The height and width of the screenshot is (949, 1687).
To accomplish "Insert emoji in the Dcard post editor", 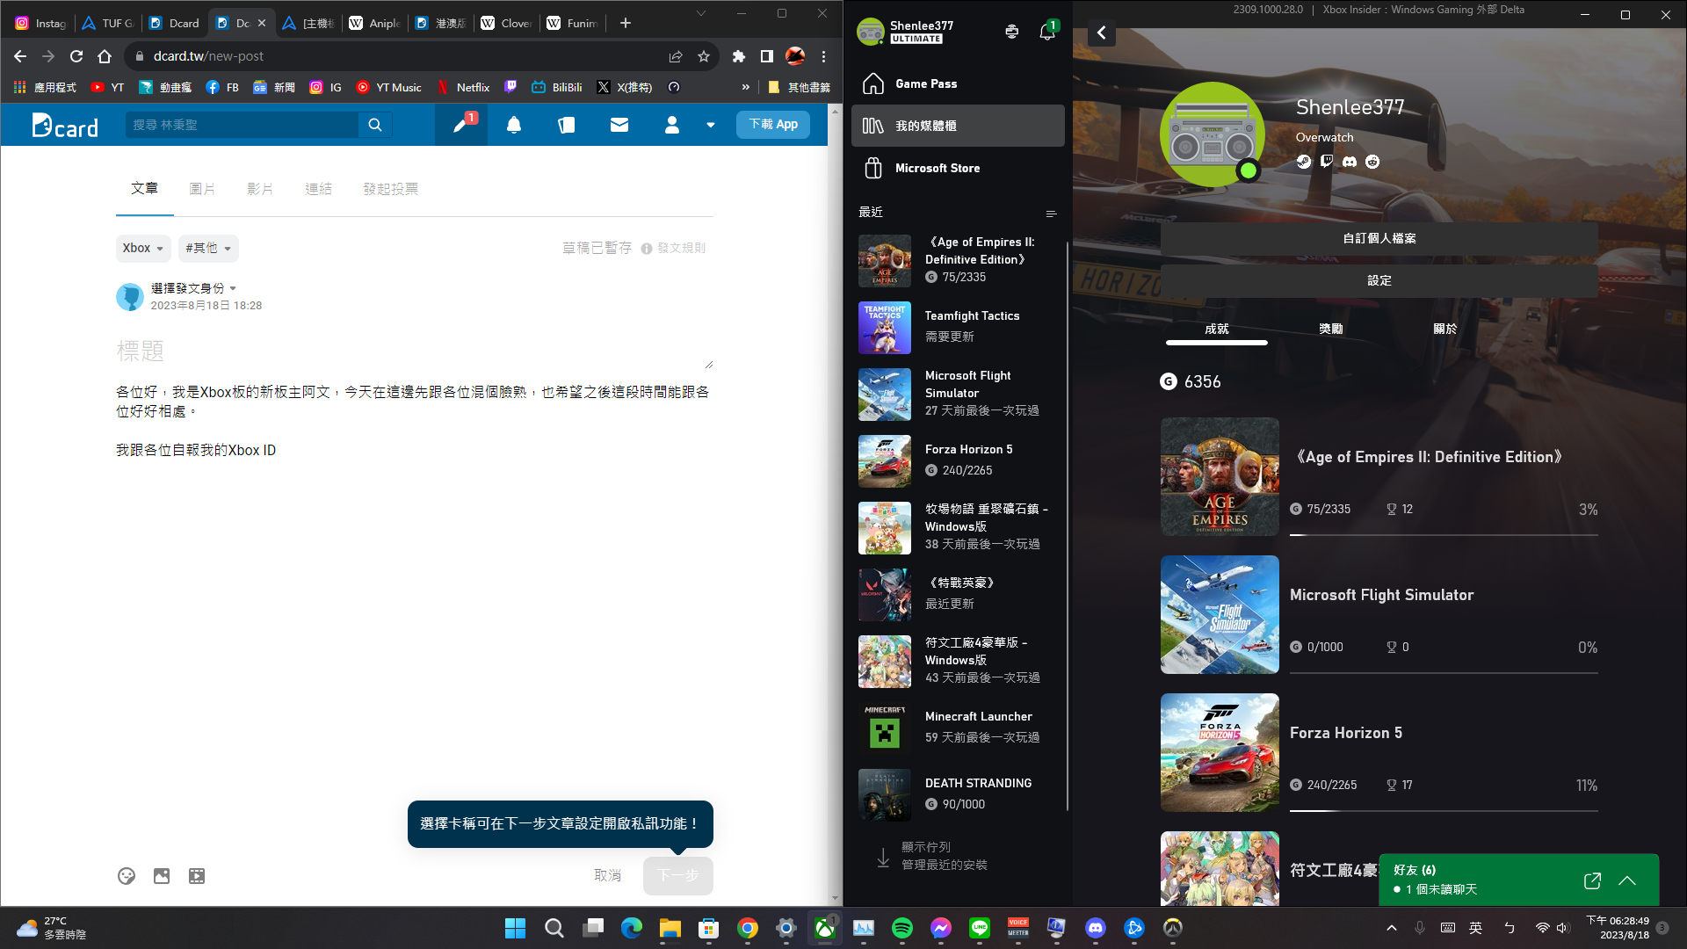I will [127, 876].
